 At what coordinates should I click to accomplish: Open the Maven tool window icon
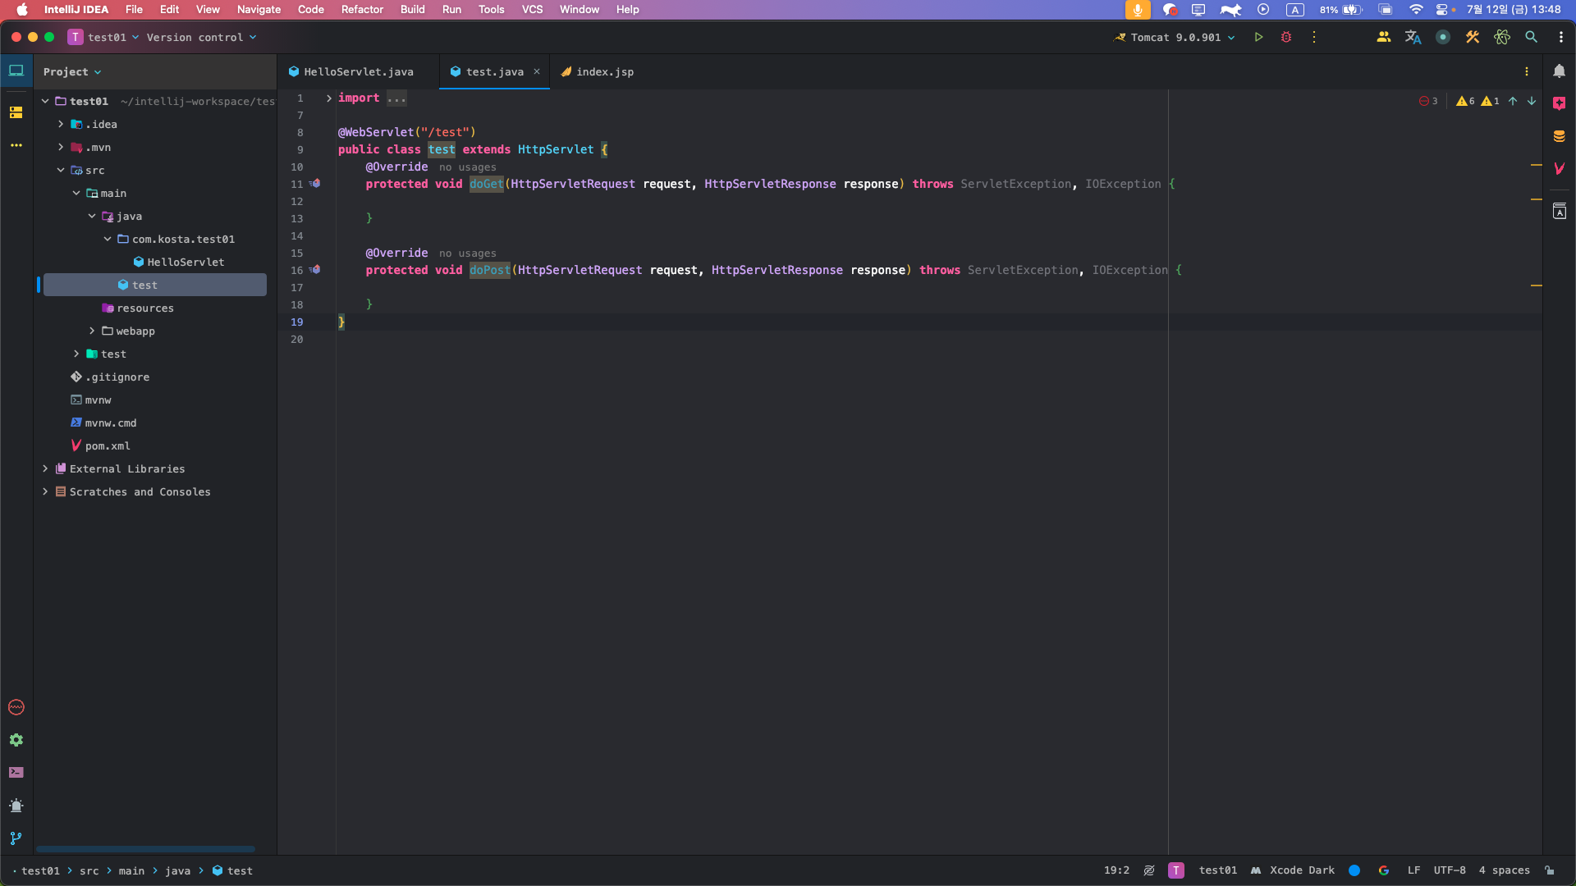1559,168
